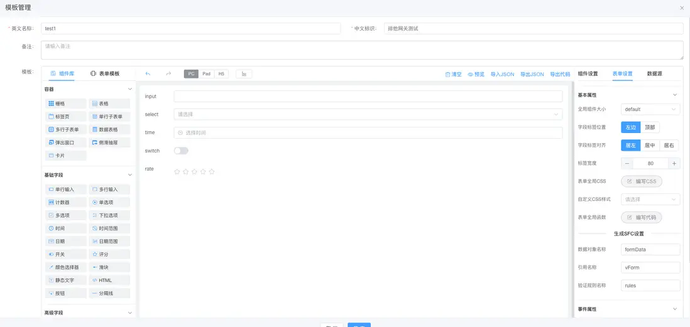Switch to the 表单模板 tab
Screen dimensions: 690x327
[105, 74]
